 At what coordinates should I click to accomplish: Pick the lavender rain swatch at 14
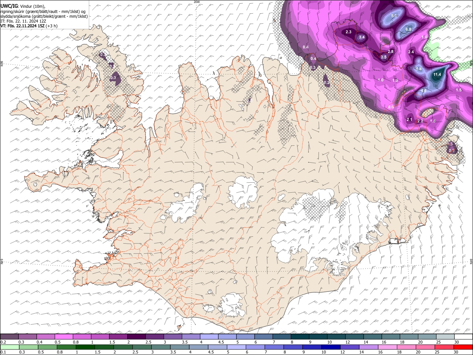pos(368,347)
